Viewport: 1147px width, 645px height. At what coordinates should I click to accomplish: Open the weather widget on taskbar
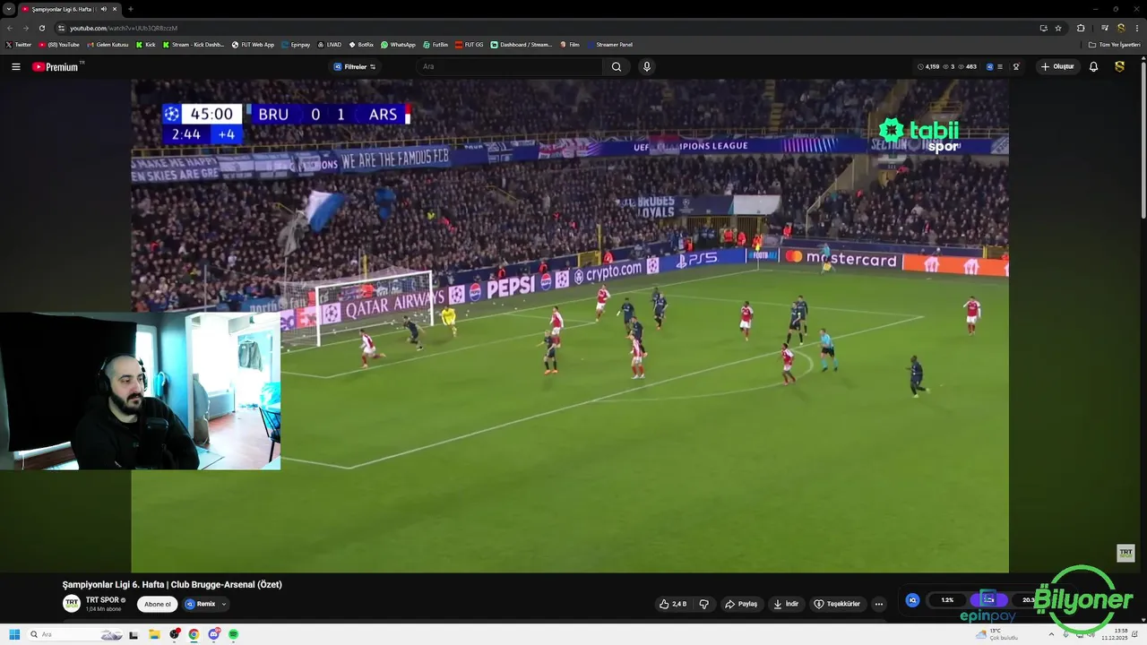(x=997, y=634)
